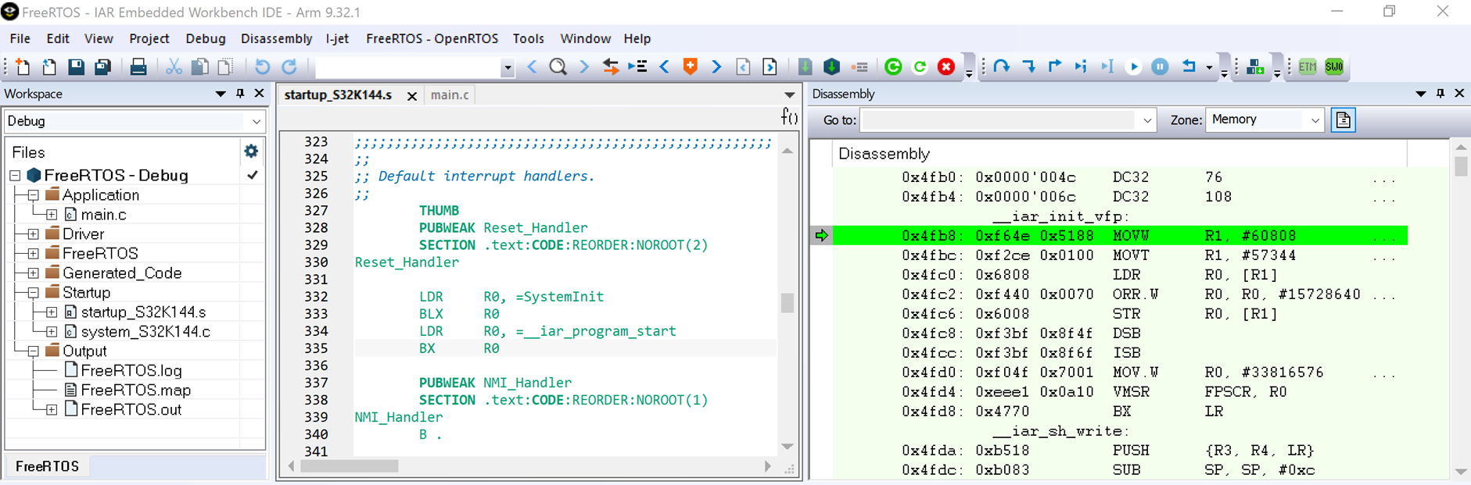Toggle Disassembly mixed-mode document icon
1471x485 pixels.
pyautogui.click(x=1343, y=120)
